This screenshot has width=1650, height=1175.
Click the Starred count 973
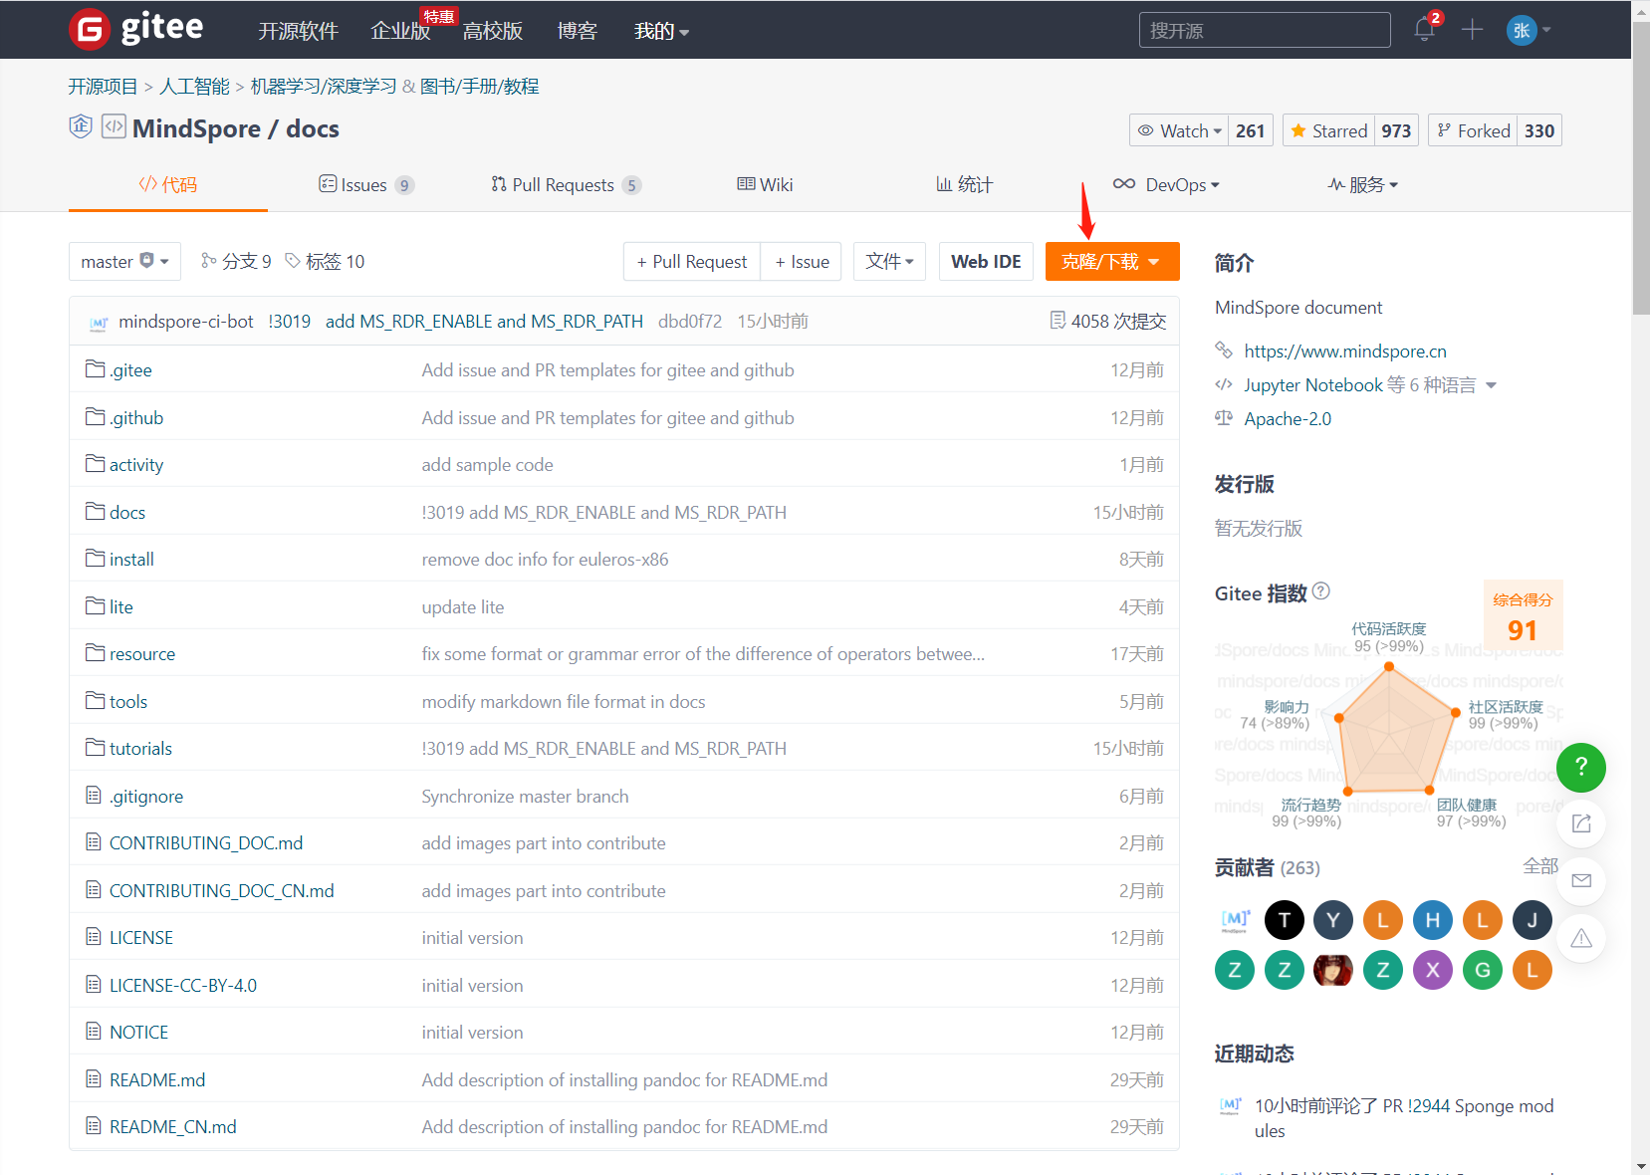1396,130
